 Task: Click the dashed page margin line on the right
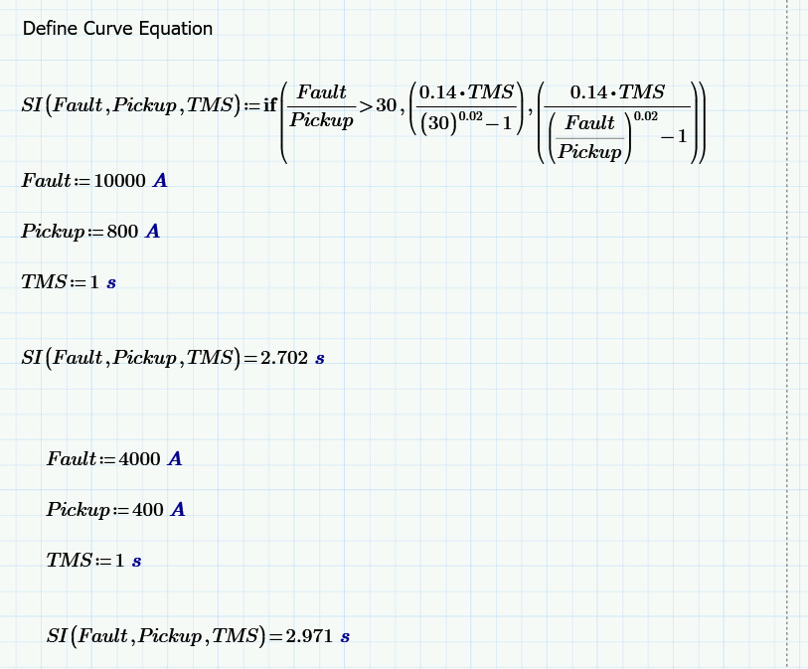[x=786, y=348]
